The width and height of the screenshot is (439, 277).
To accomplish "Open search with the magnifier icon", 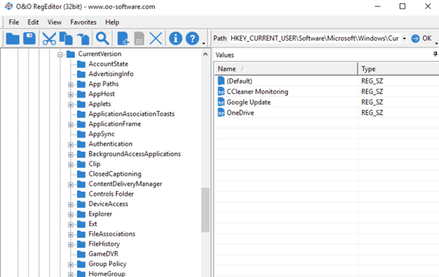I will (x=102, y=38).
